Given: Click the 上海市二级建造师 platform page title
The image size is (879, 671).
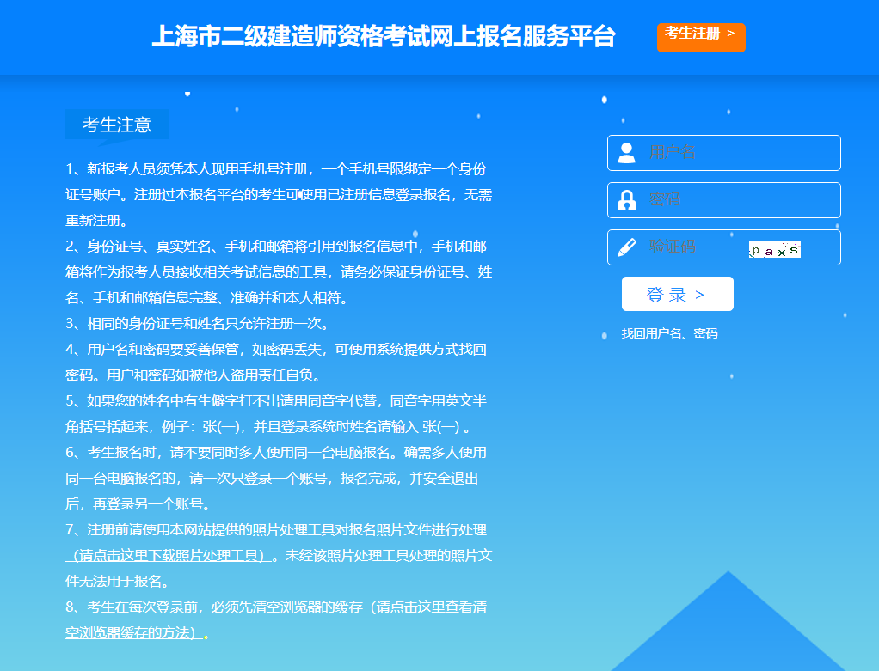Looking at the screenshot, I should 384,36.
